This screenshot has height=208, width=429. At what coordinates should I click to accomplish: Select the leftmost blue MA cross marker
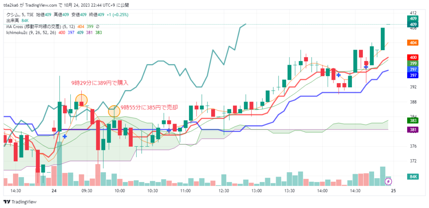click(65, 136)
